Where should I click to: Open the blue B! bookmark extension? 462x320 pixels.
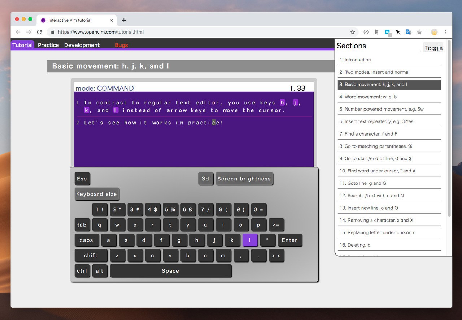coord(388,32)
